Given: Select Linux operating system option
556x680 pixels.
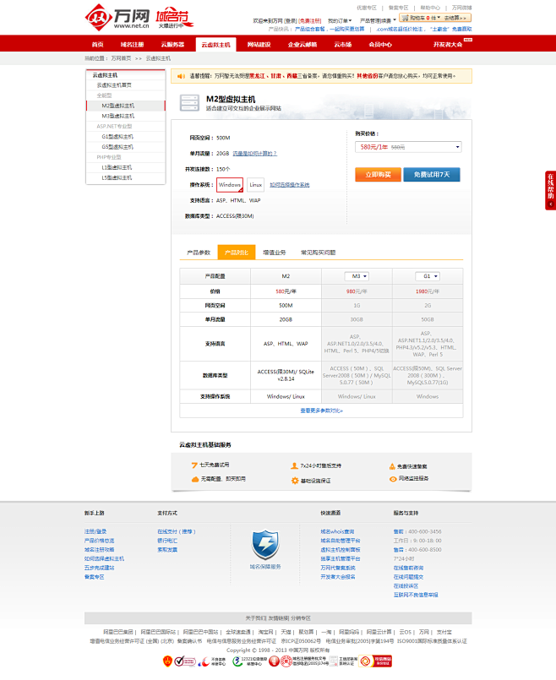Looking at the screenshot, I should point(256,184).
